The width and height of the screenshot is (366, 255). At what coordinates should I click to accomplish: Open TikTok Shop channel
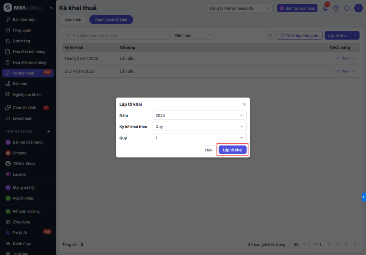click(24, 164)
